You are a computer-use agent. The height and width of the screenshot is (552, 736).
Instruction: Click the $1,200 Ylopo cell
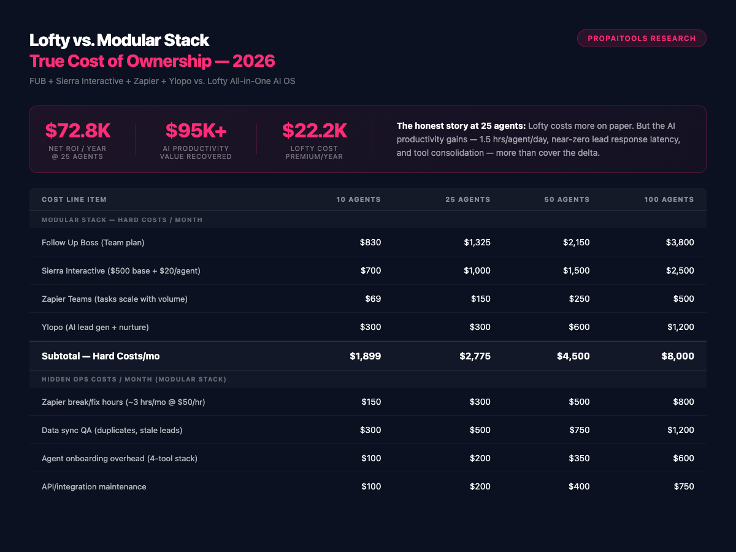pos(680,327)
